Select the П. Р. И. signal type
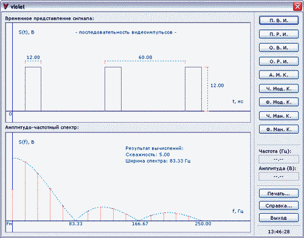 pos(278,34)
